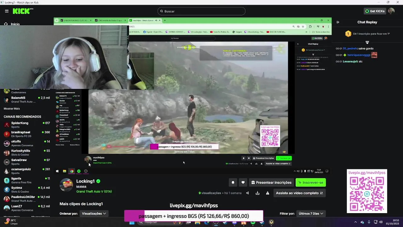The height and width of the screenshot is (227, 403).
Task: Open brasilraphael recommended channel
Action: point(27,134)
